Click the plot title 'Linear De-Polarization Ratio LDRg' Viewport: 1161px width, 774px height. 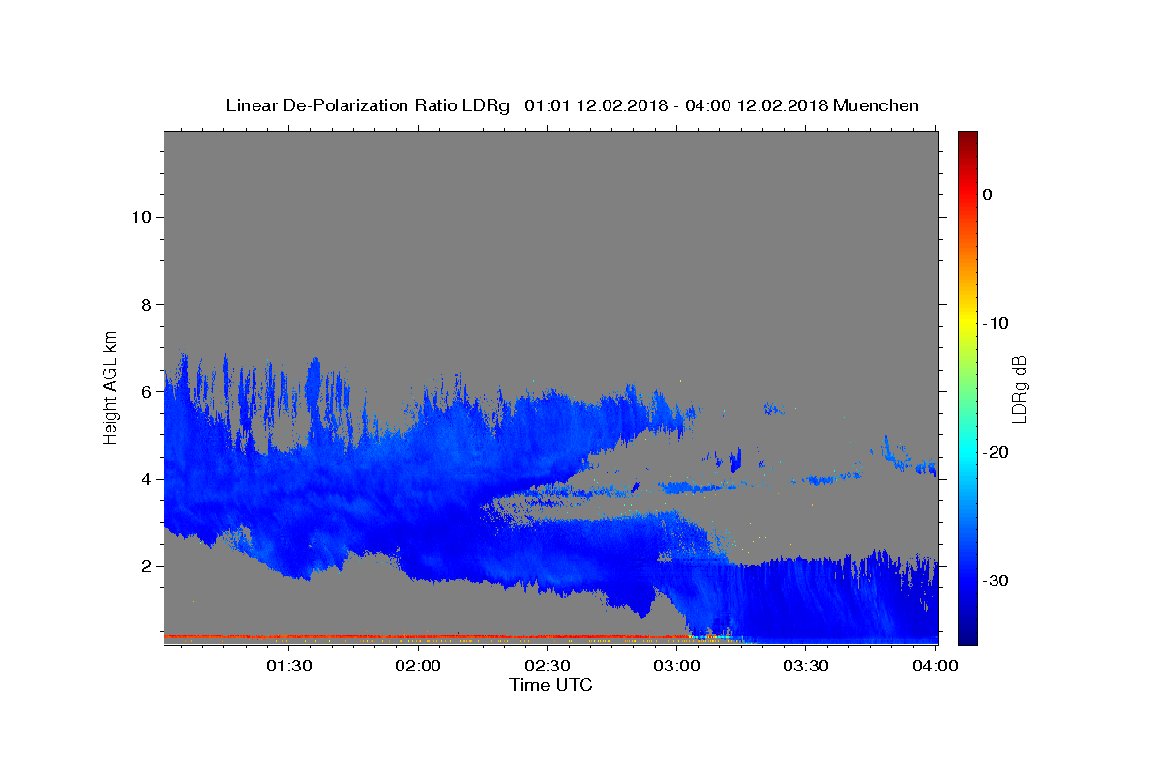tap(368, 105)
